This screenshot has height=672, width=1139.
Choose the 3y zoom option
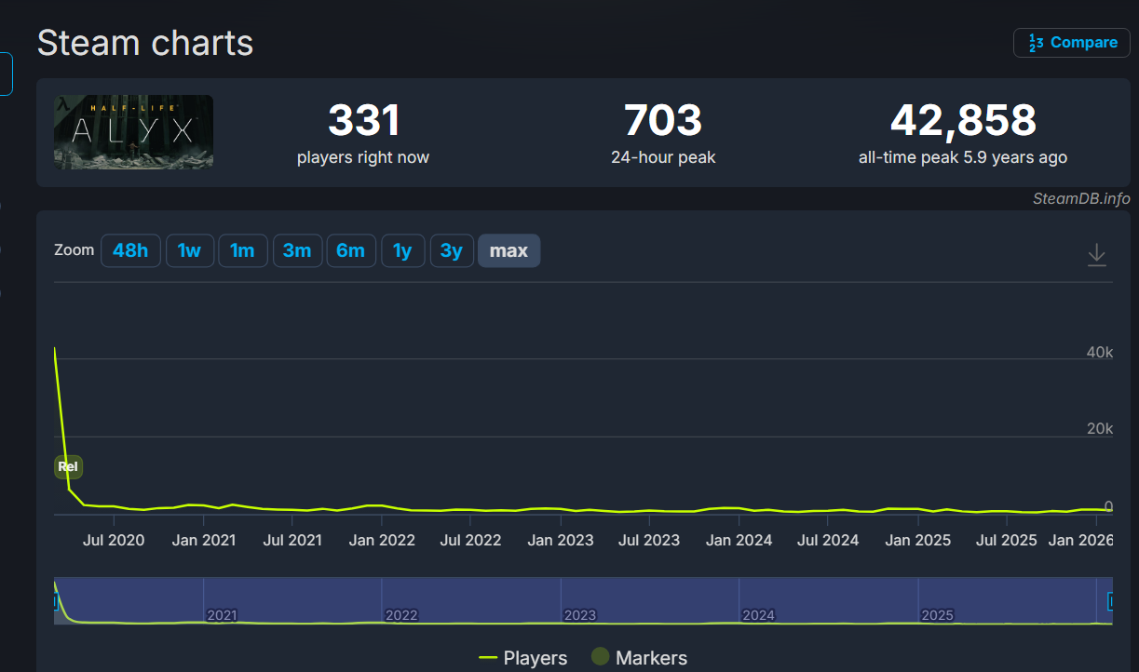(452, 250)
